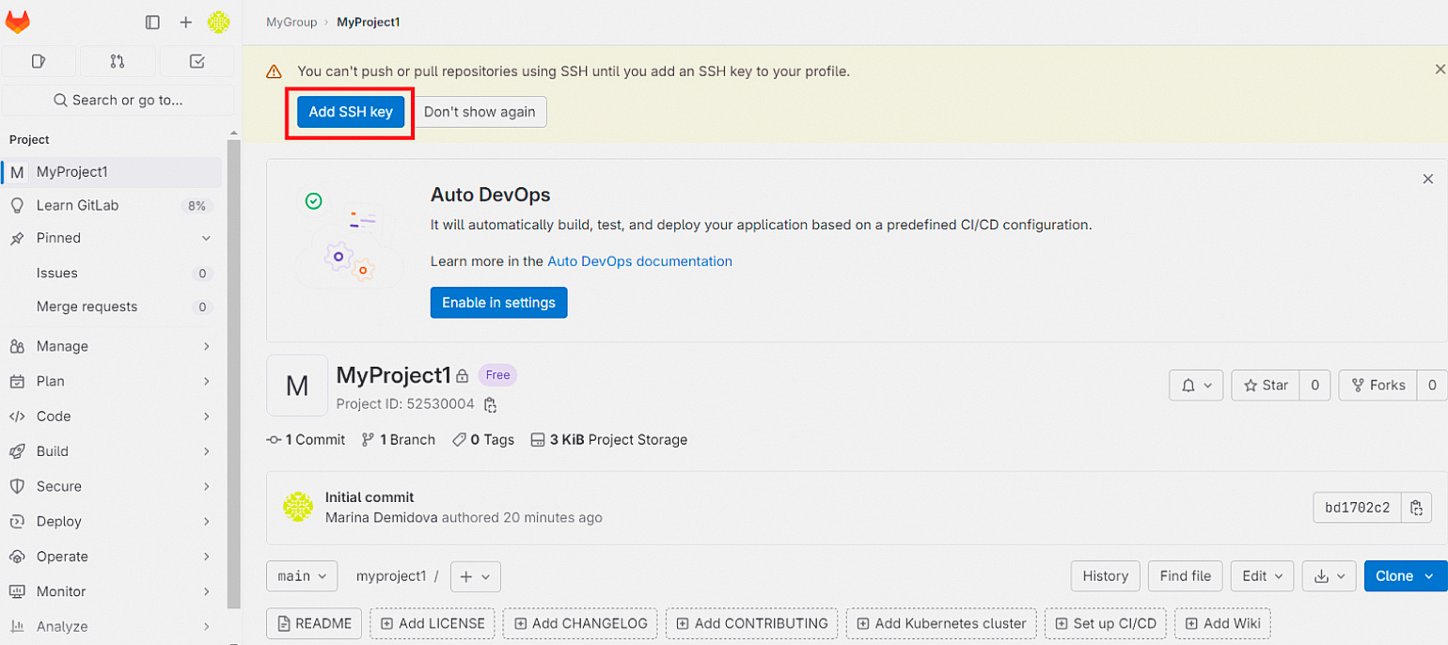
Task: Expand the Secure menu
Action: coord(113,486)
